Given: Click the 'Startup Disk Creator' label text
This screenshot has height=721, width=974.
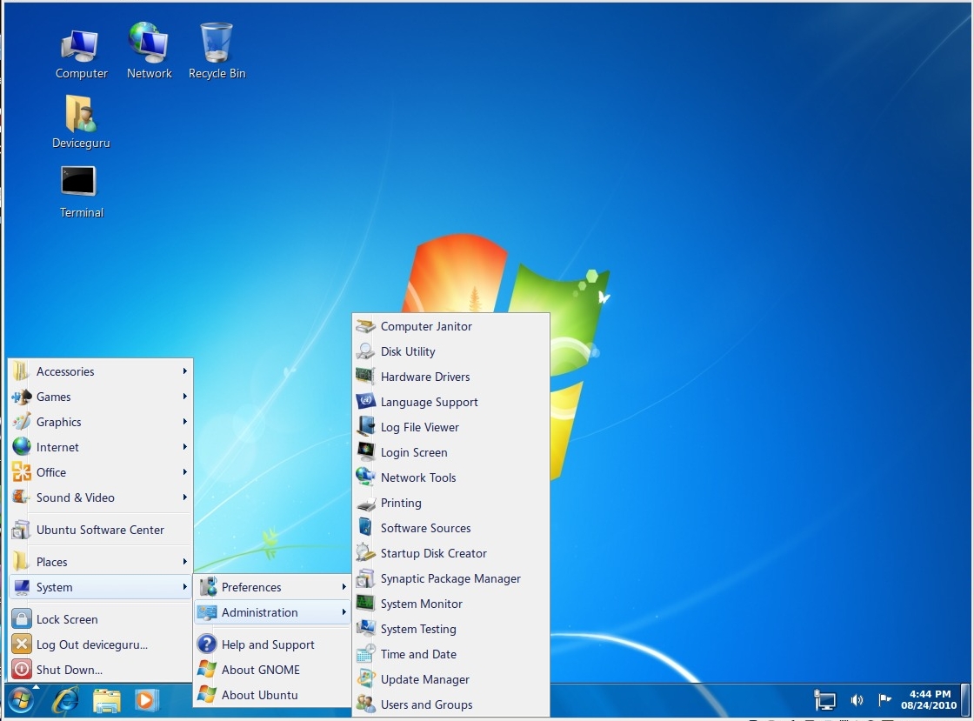Looking at the screenshot, I should 434,553.
